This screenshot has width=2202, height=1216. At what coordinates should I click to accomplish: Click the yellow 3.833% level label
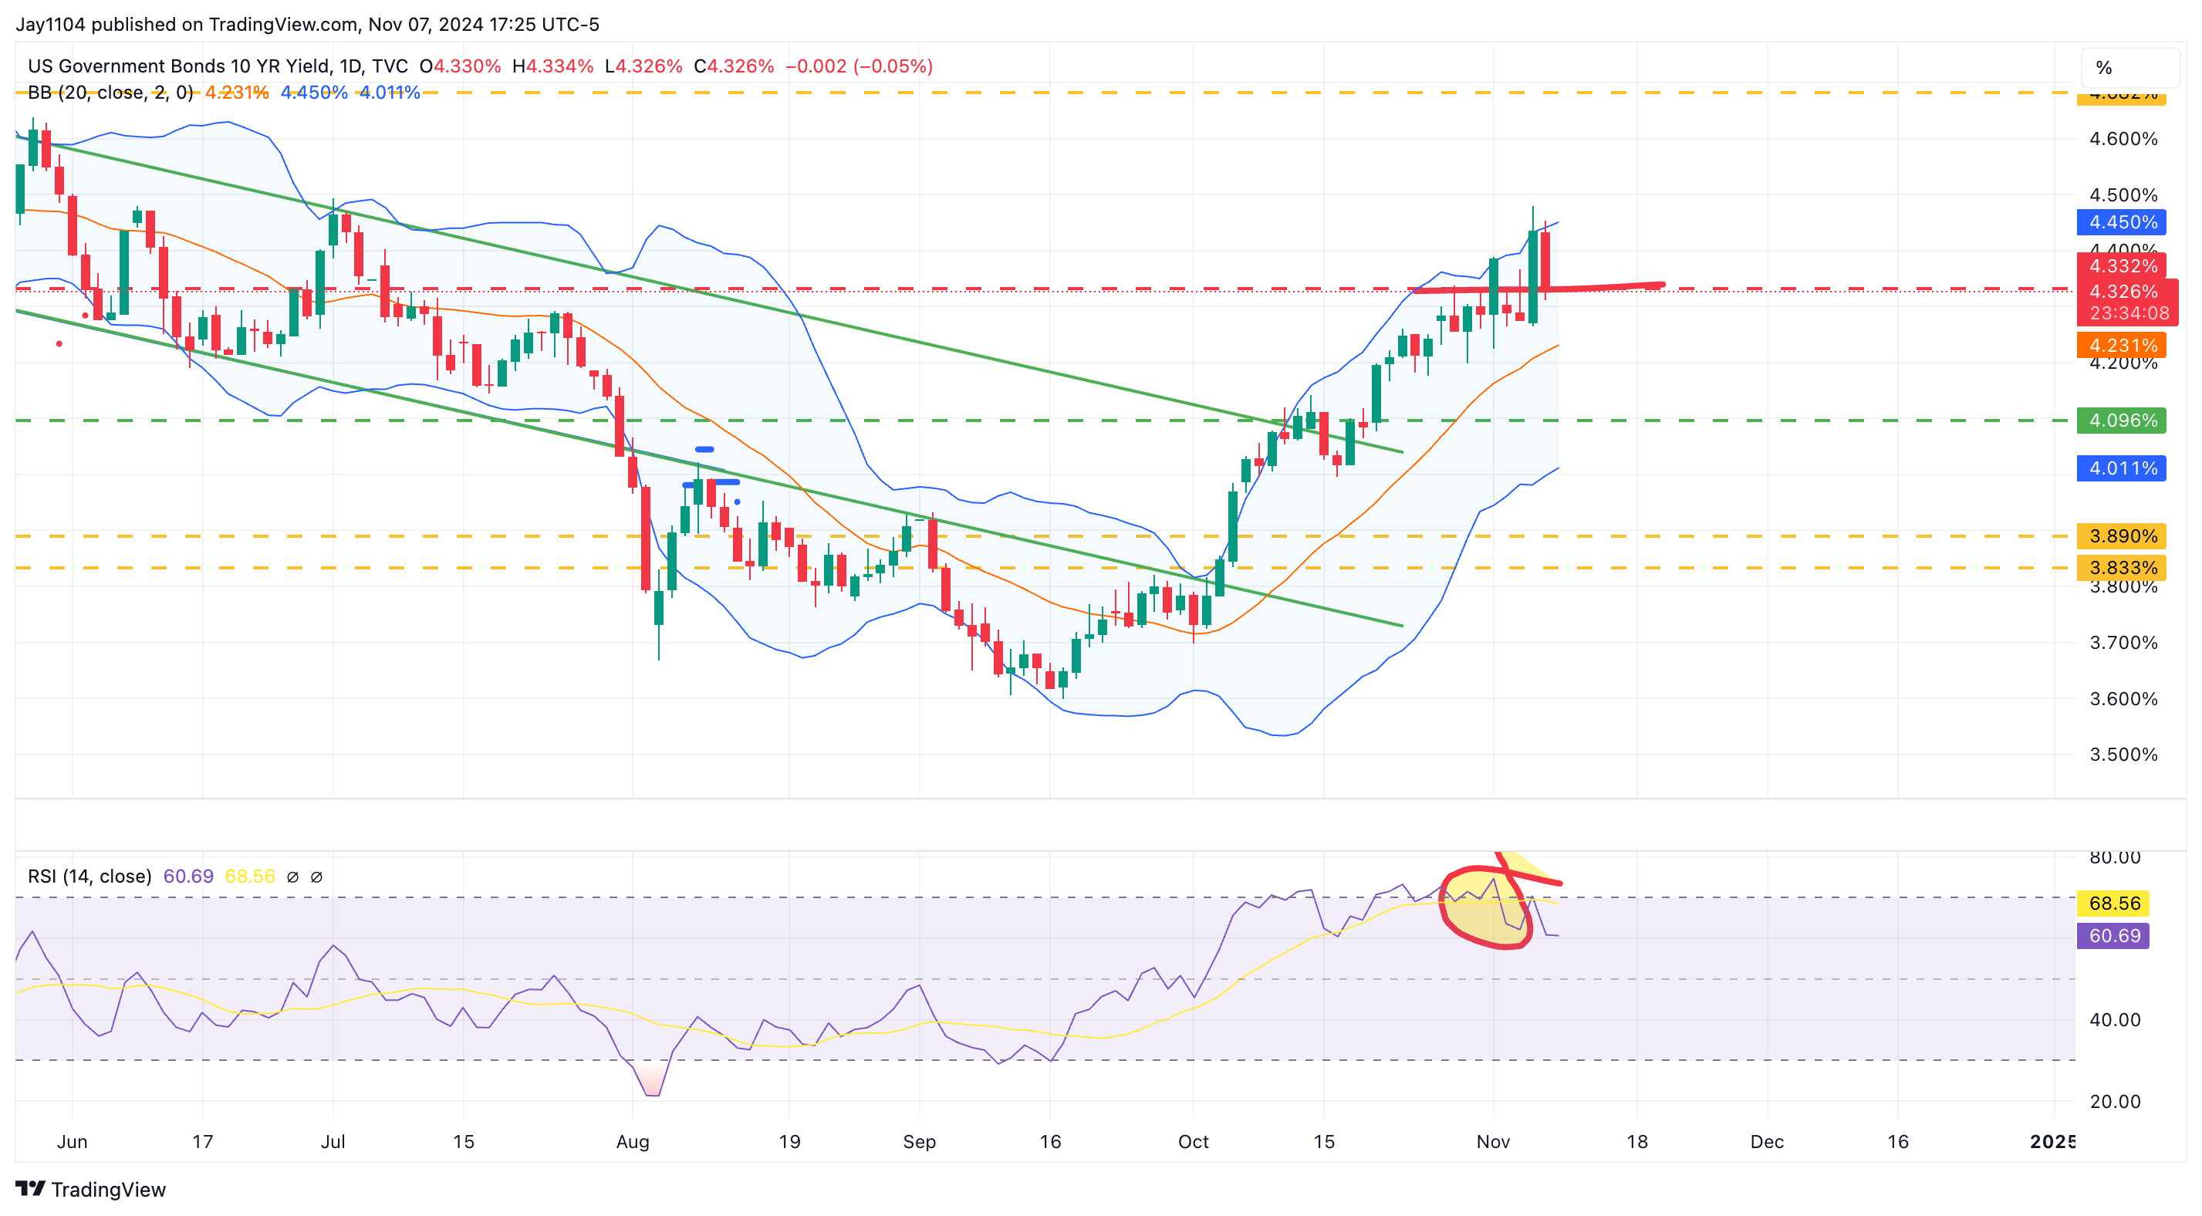click(2122, 568)
